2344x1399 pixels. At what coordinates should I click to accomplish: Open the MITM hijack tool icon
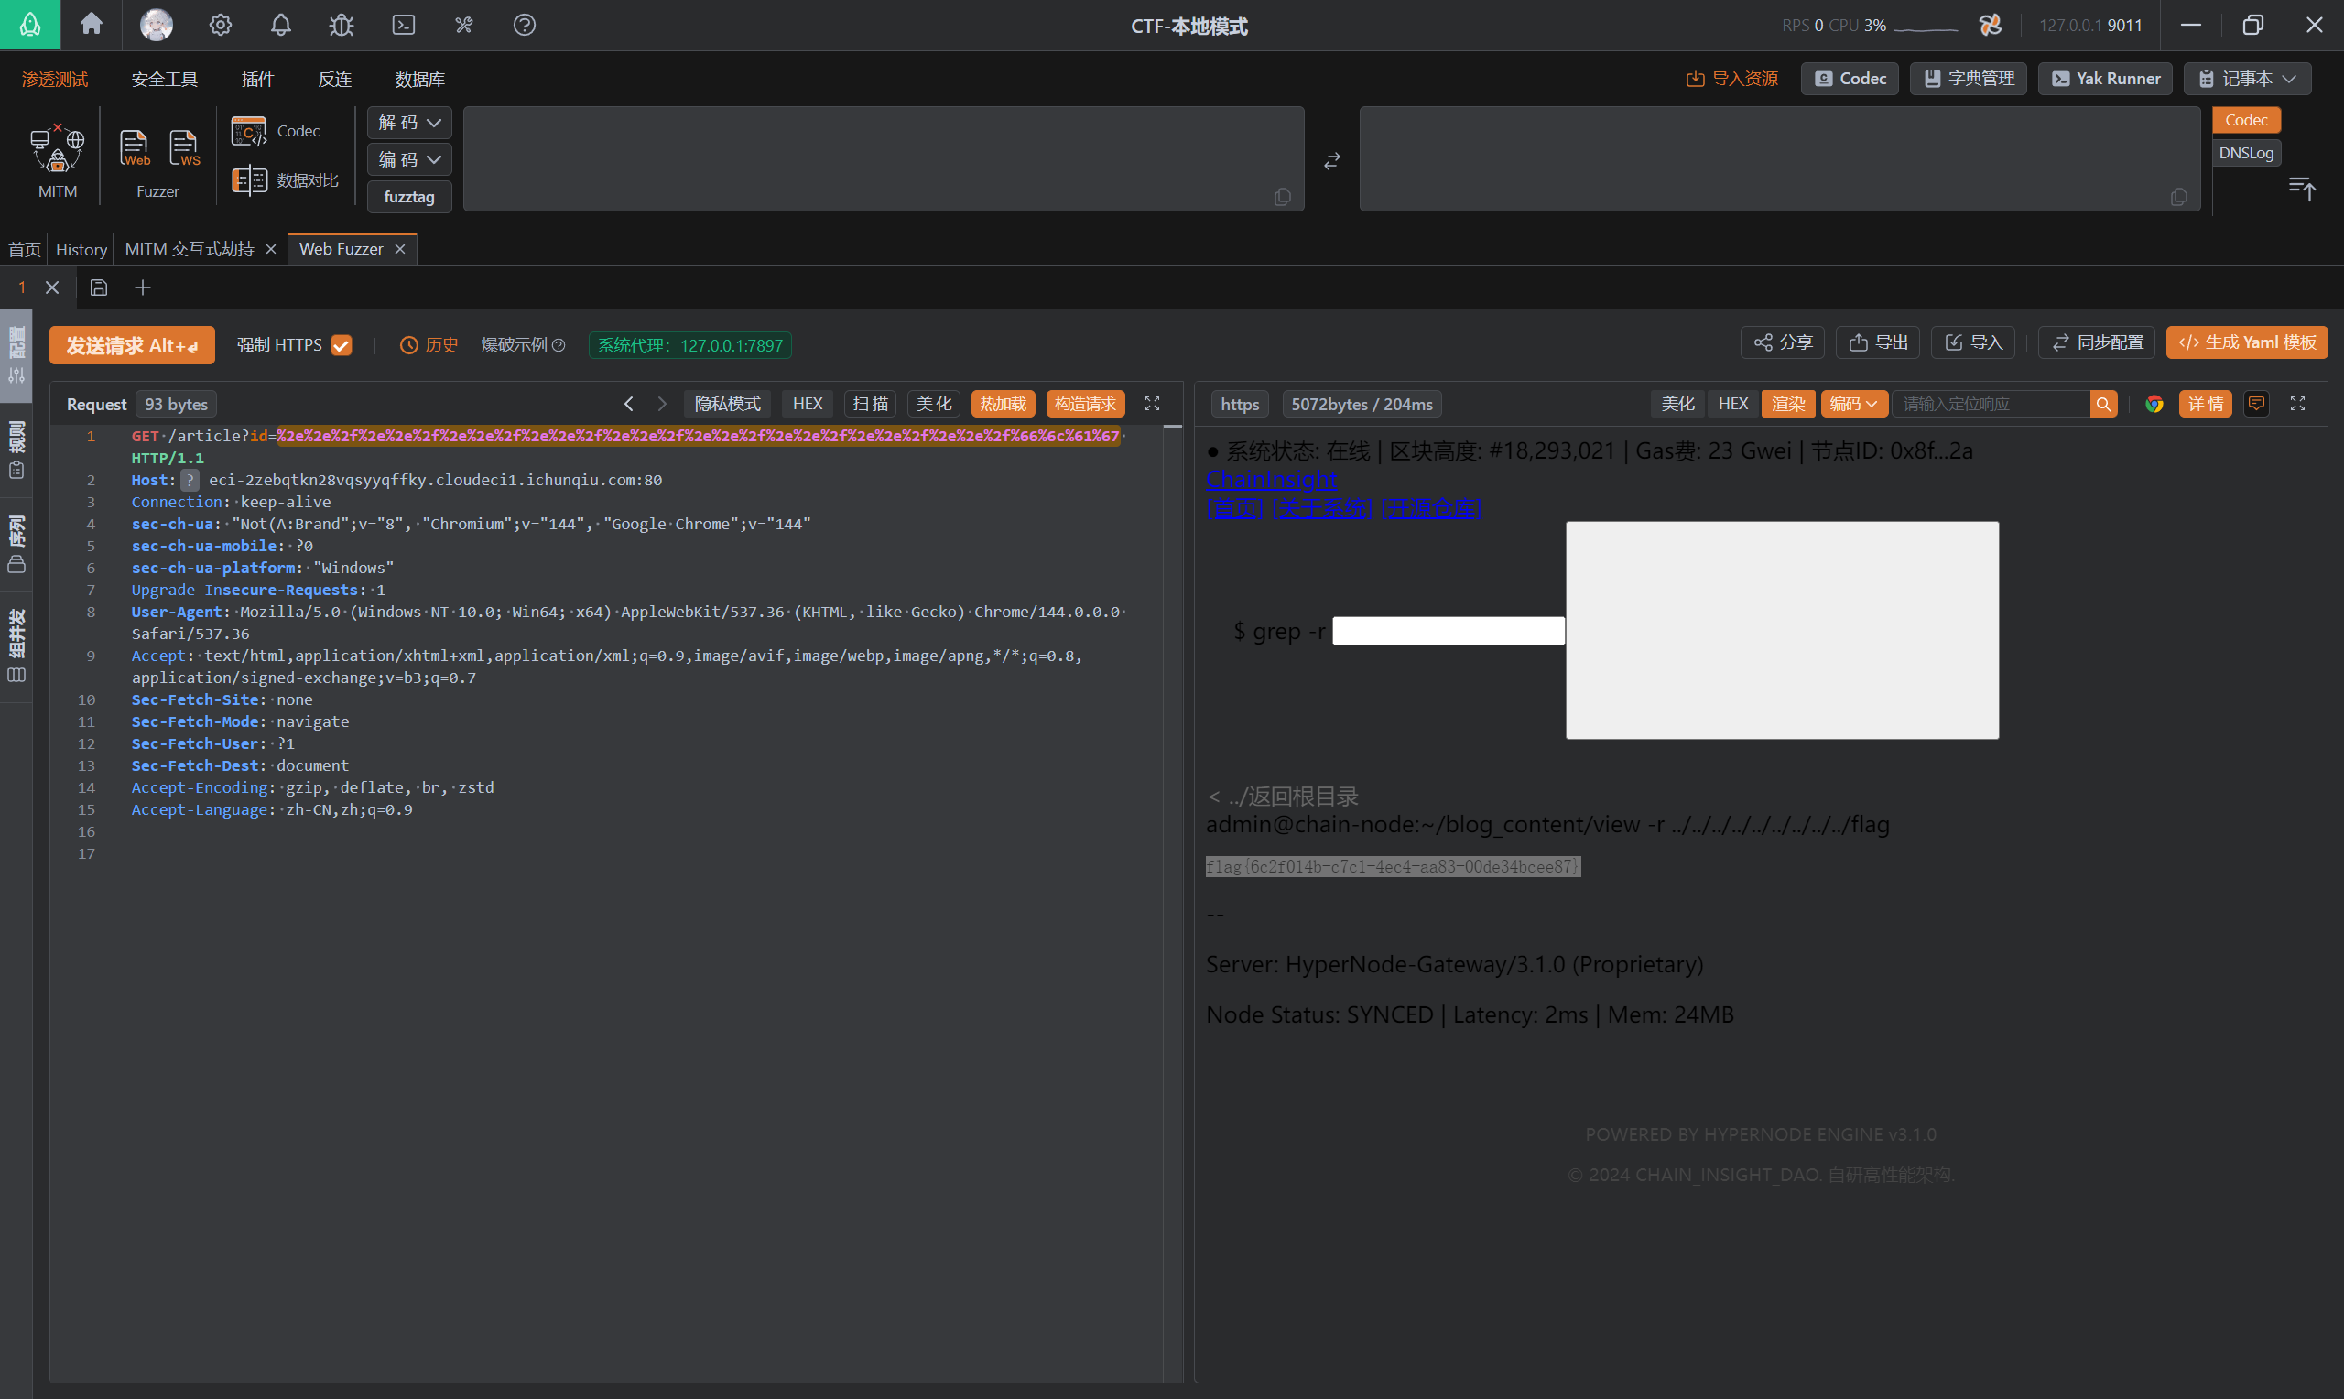coord(58,150)
